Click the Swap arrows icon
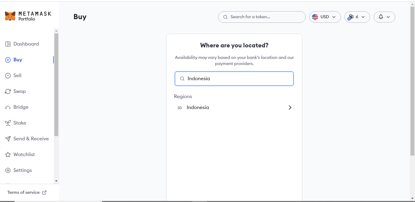This screenshot has height=202, width=415. [8, 91]
